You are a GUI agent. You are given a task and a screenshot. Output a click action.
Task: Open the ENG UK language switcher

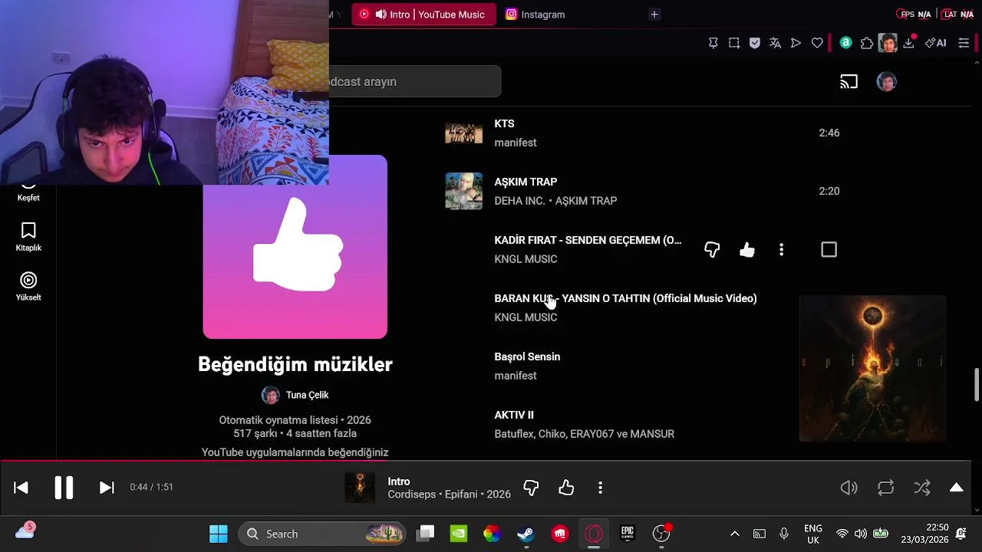tap(813, 534)
